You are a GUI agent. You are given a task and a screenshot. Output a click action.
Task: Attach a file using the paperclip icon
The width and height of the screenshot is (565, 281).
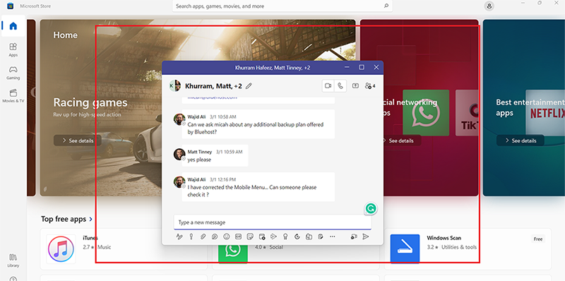point(203,237)
